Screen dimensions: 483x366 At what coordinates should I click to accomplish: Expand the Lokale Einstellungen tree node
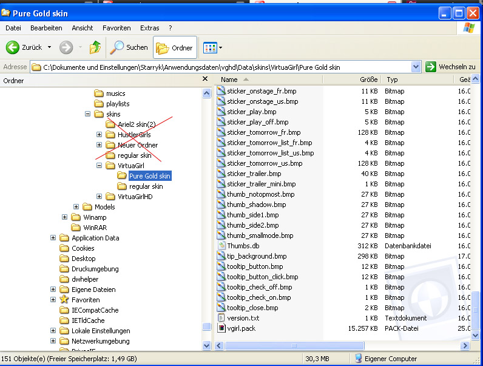(x=53, y=331)
